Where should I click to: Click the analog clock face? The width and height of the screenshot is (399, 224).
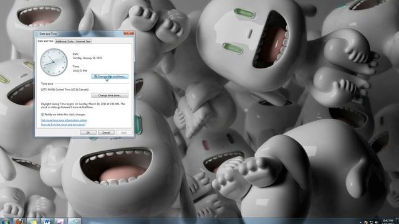point(54,62)
